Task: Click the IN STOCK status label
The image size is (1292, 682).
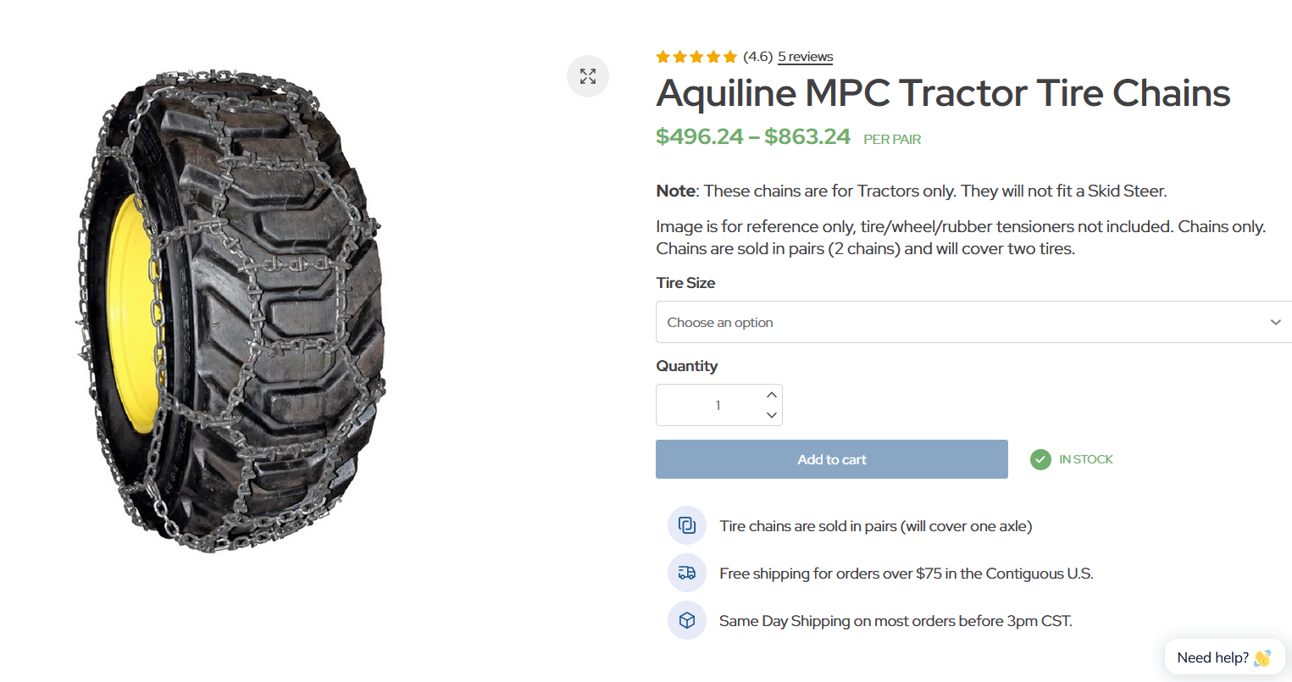Action: [x=1085, y=459]
